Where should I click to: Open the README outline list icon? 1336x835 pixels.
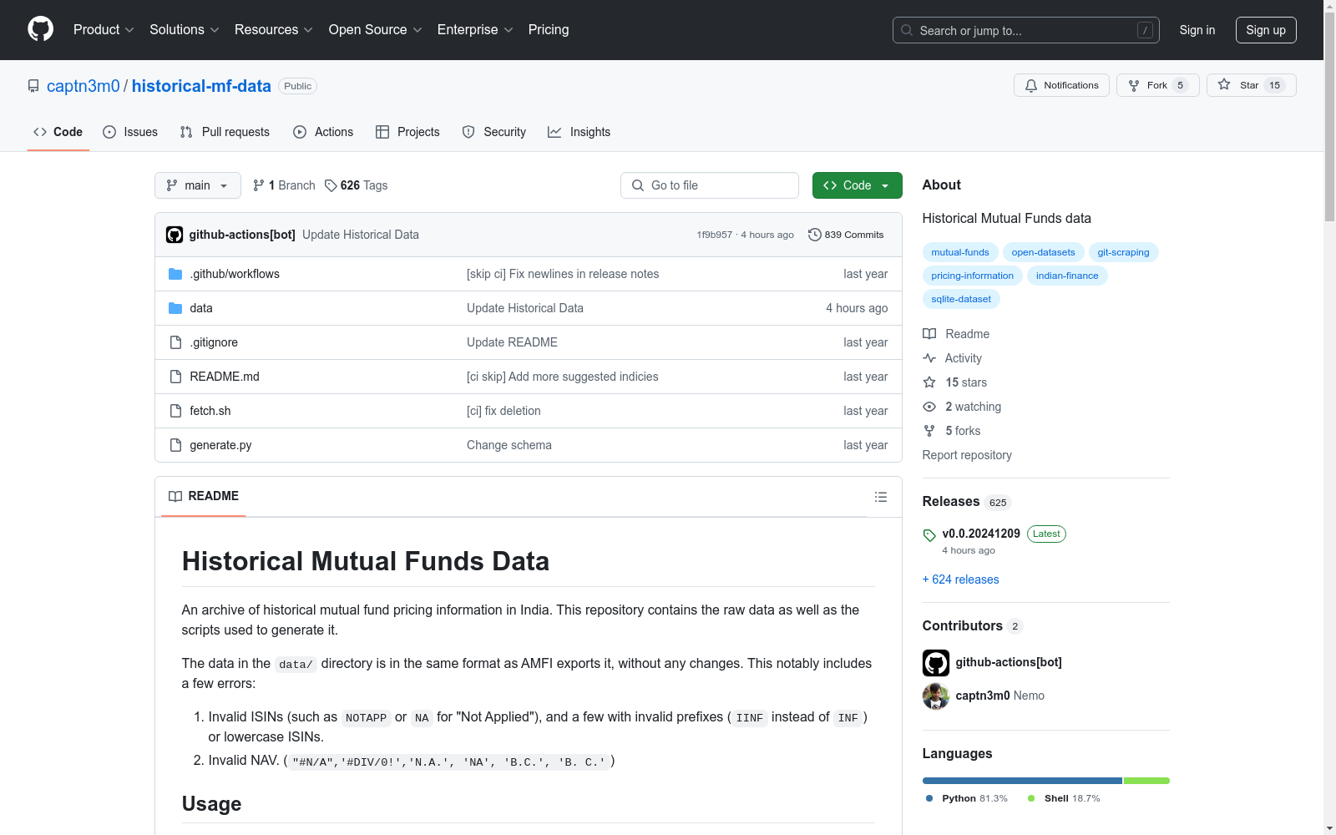881,497
